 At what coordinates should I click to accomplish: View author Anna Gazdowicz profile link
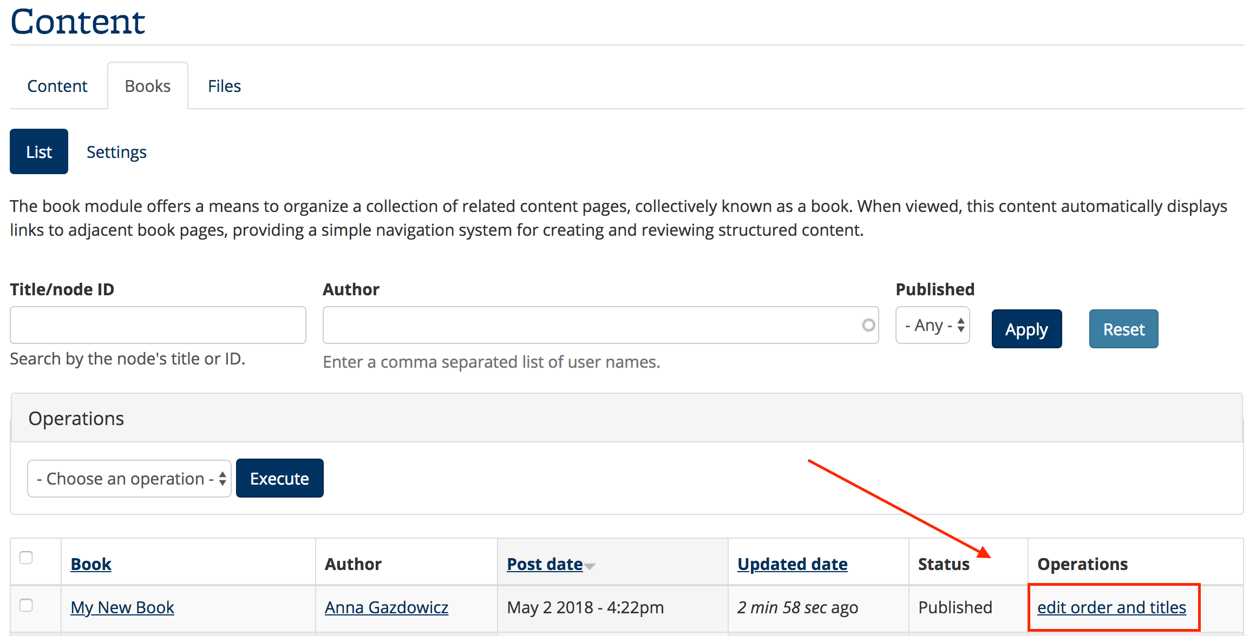(x=387, y=607)
